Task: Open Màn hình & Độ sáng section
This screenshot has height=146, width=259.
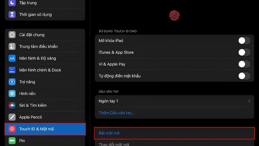Action: [45, 58]
